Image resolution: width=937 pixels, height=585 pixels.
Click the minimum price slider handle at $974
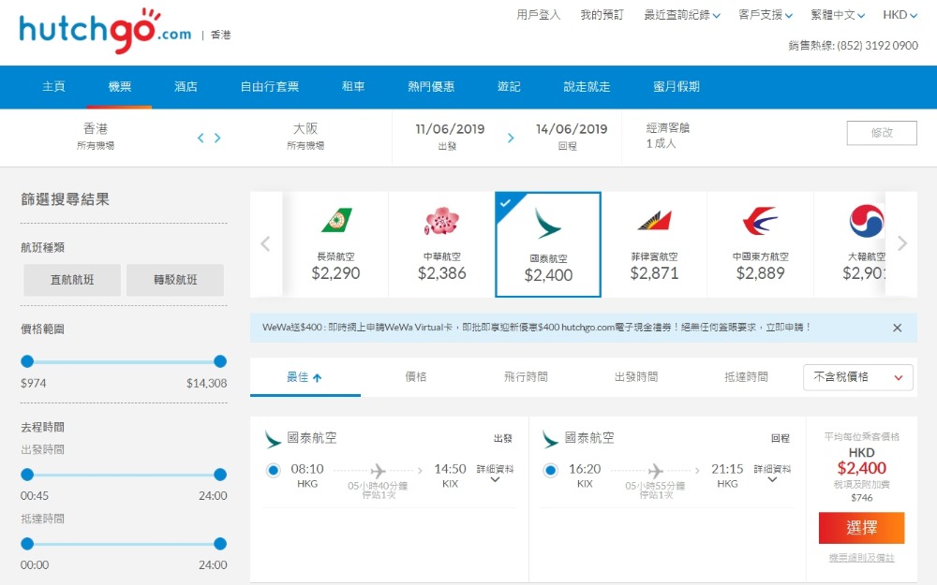[x=27, y=361]
